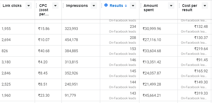Click the Impressions column header
Screen dimensions: 212x103
click(77, 6)
